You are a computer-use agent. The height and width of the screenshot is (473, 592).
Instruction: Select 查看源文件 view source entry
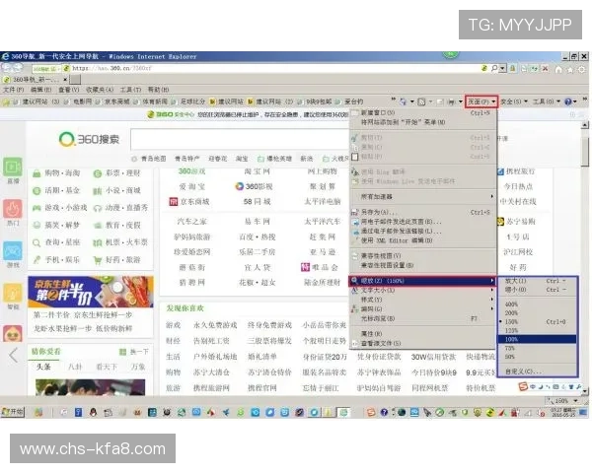(422, 343)
